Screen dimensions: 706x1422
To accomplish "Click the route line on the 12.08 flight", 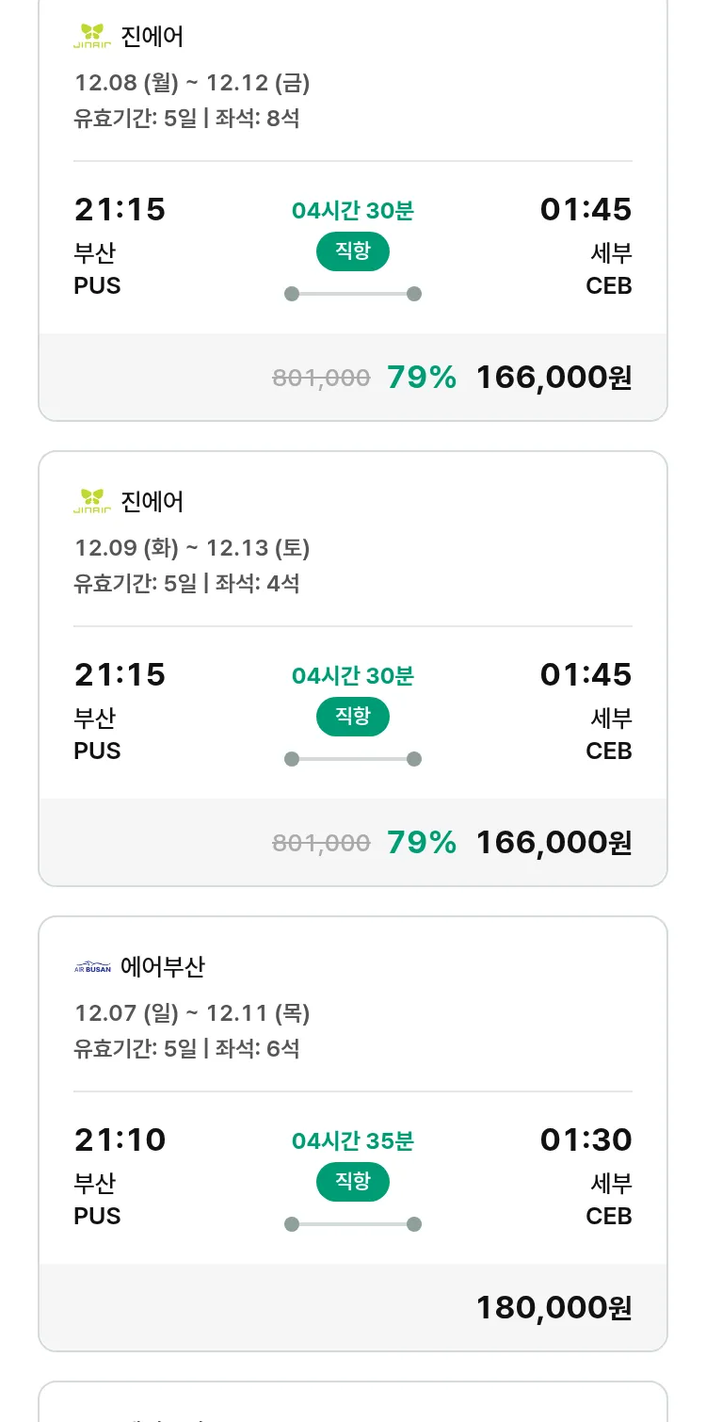I will 352,294.
